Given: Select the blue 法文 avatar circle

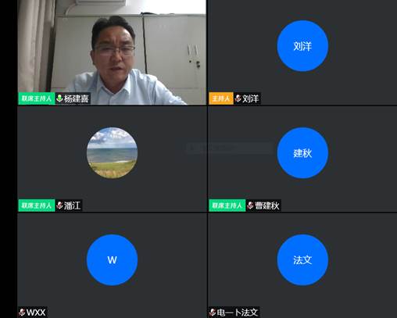Looking at the screenshot, I should tap(302, 259).
